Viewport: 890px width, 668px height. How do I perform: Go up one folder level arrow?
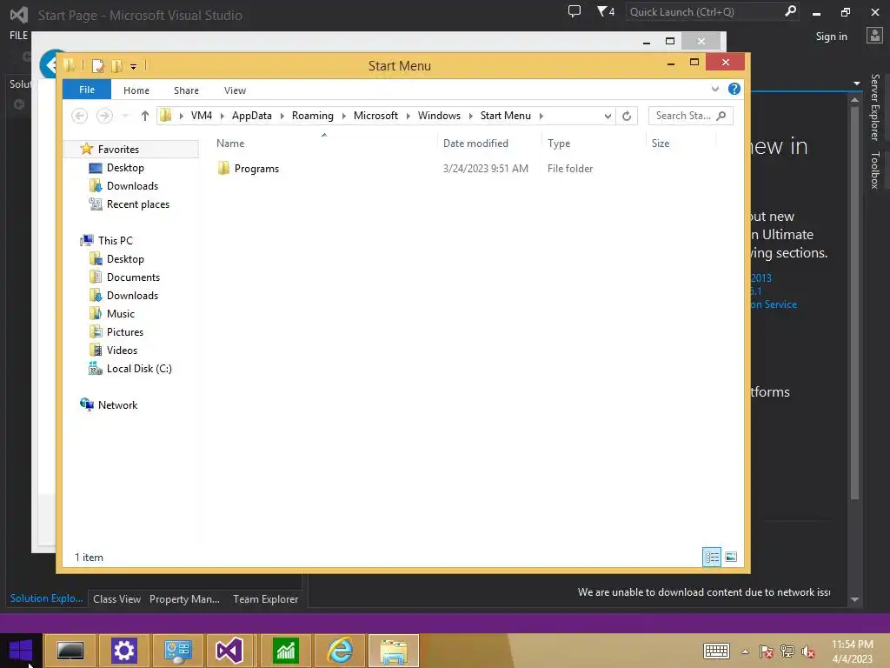pyautogui.click(x=145, y=116)
